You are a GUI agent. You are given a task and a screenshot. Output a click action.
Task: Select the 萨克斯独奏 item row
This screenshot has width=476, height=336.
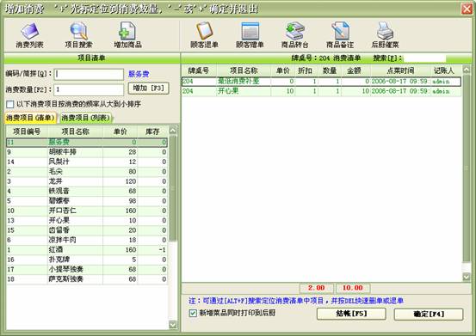(87, 279)
